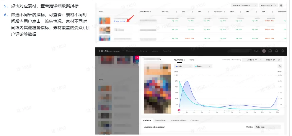Image resolution: width=292 pixels, height=136 pixels.
Task: Switch to the Trend tab
Action: point(192,60)
